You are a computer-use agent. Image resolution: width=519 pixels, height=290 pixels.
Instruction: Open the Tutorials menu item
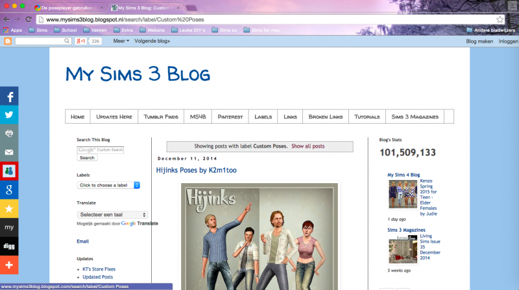(x=367, y=117)
